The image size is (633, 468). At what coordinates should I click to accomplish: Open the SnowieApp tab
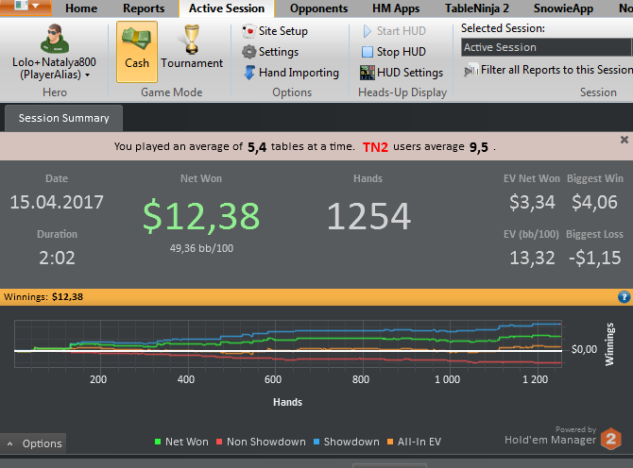(563, 8)
